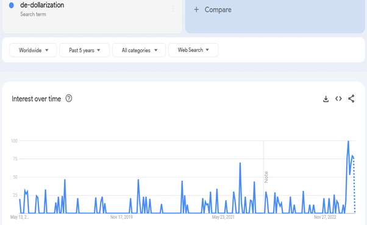Select the Nov 27, 2022 axis label
367x225 pixels.
point(325,217)
